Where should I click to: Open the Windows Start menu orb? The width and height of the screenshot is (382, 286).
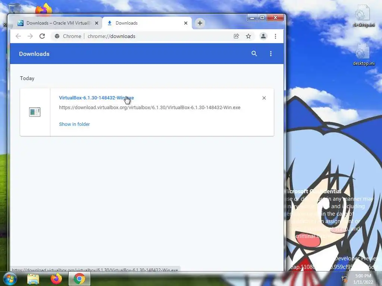pyautogui.click(x=10, y=279)
